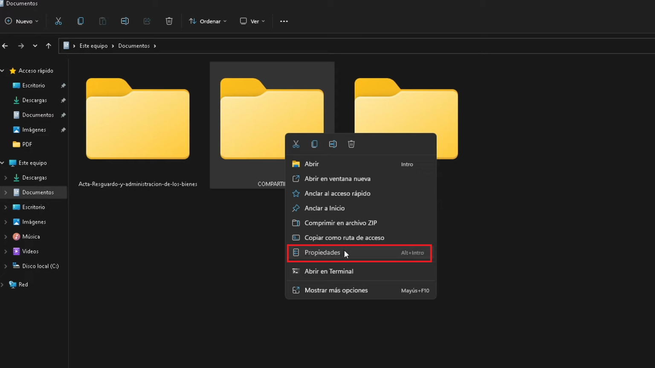
Task: Click the Paste icon in the top toolbar
Action: pos(103,21)
